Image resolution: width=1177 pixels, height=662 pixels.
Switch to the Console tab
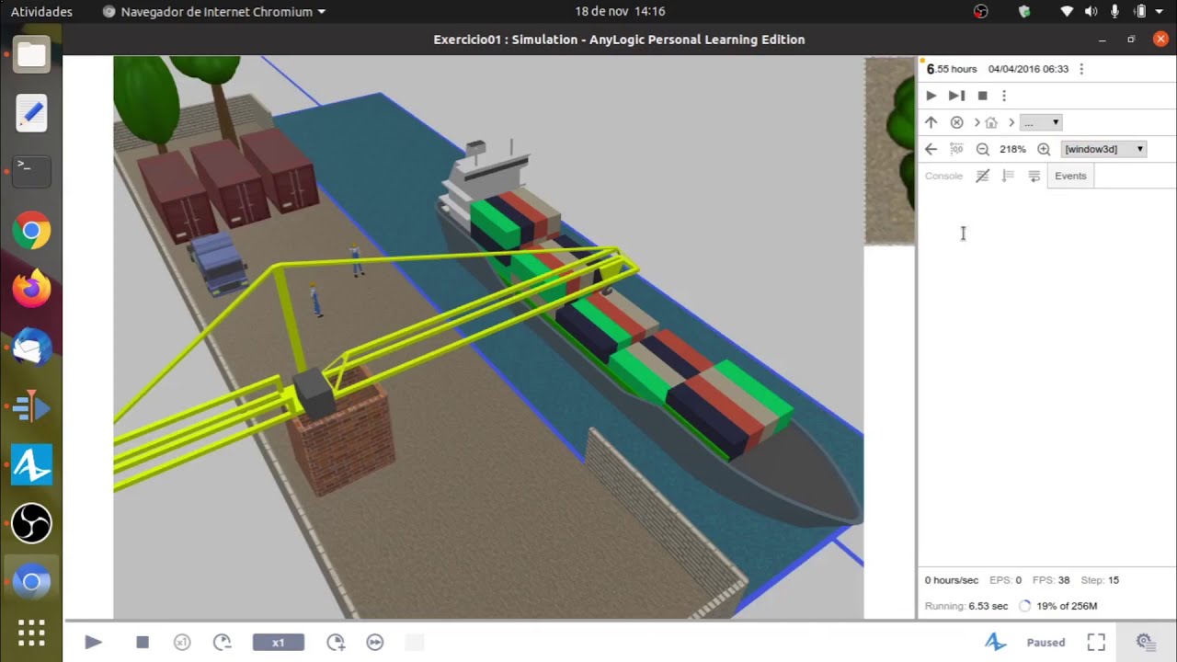[943, 176]
